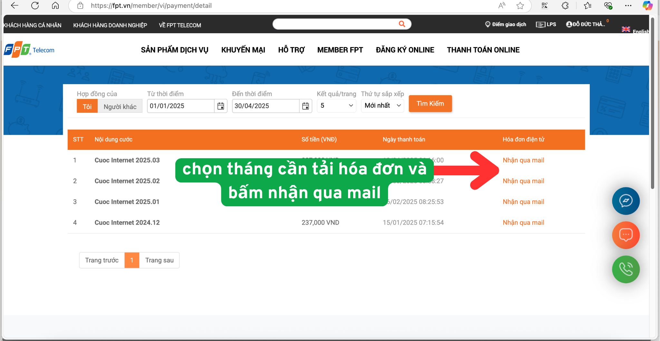
Task: Expand the Kết quả/trang dropdown
Action: coord(336,106)
